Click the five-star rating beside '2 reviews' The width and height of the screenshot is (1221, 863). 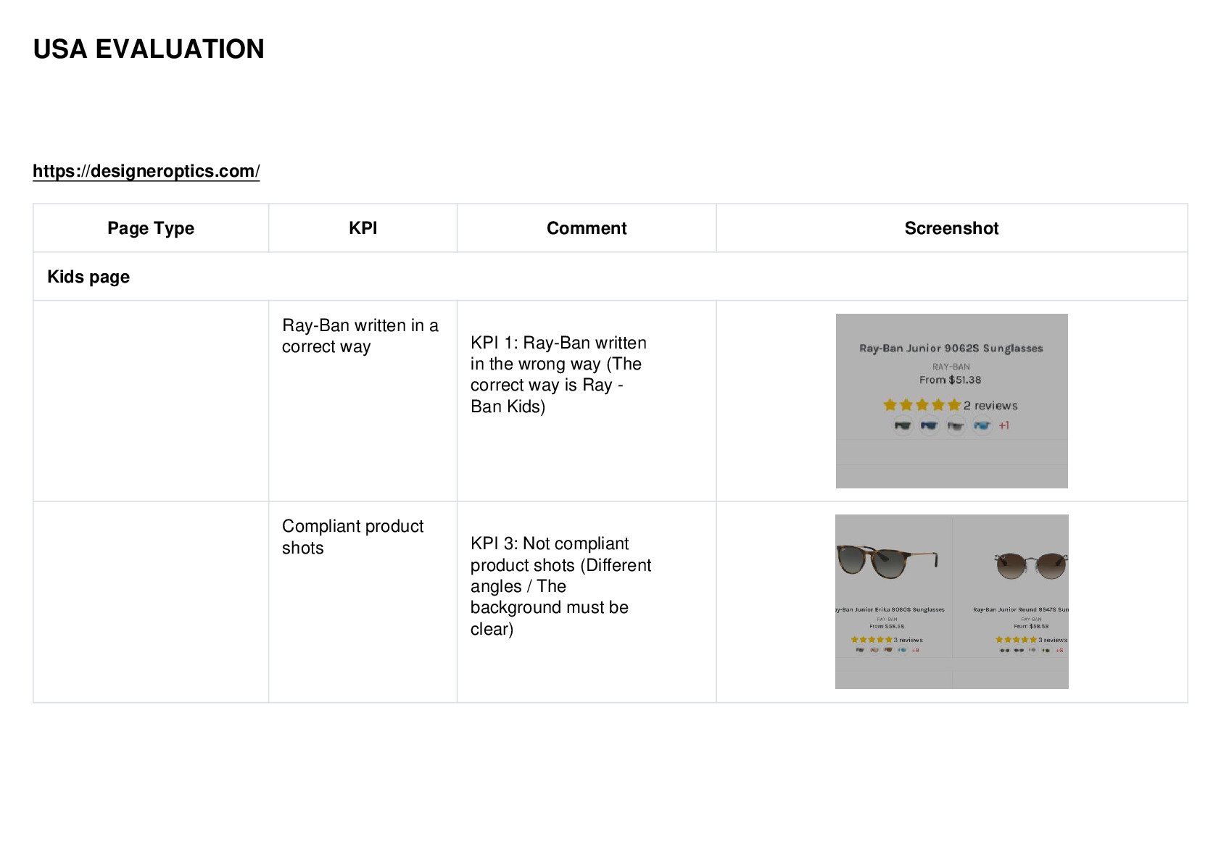(922, 405)
